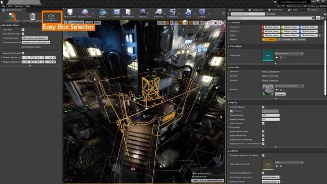This screenshot has height=184, width=327.
Task: Expand the Positive Bounds Extent row
Action: pos(2,57)
